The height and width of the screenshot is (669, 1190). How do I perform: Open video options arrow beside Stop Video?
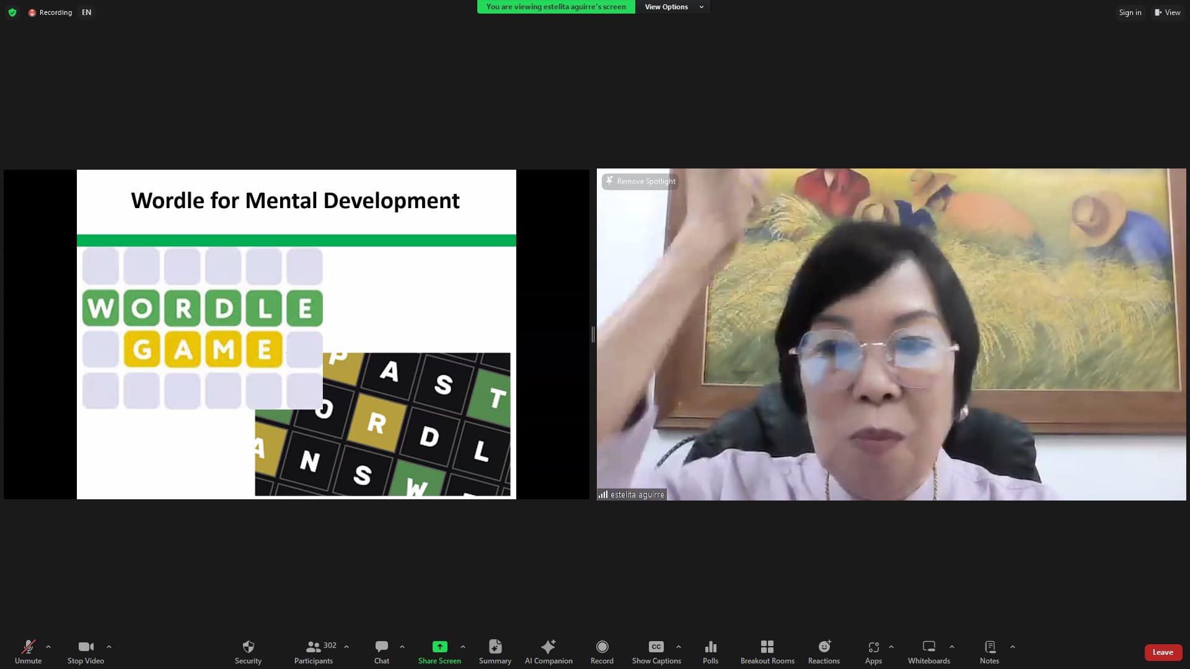coord(109,647)
